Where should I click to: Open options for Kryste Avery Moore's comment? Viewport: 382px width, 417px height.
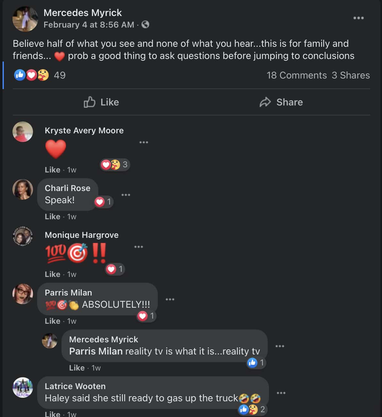point(144,142)
